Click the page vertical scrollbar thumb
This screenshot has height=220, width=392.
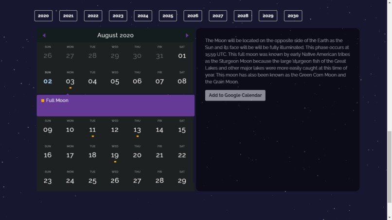pyautogui.click(x=390, y=167)
